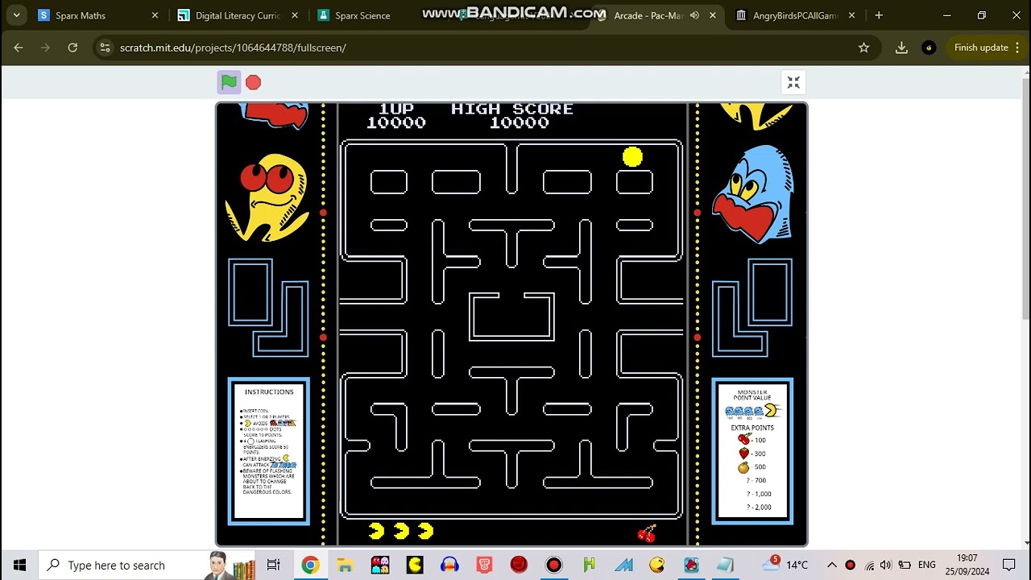
Task: Click the yellow Pac-Man in the maze
Action: pos(632,157)
